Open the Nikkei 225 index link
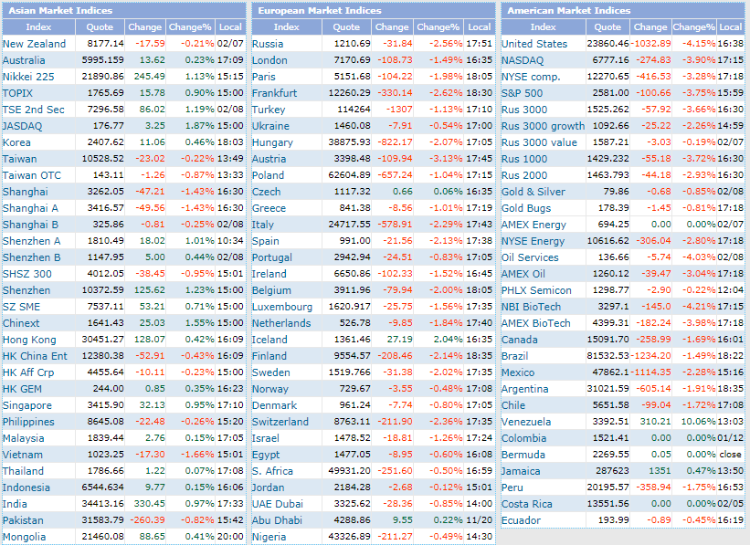This screenshot has width=750, height=545. tap(28, 77)
